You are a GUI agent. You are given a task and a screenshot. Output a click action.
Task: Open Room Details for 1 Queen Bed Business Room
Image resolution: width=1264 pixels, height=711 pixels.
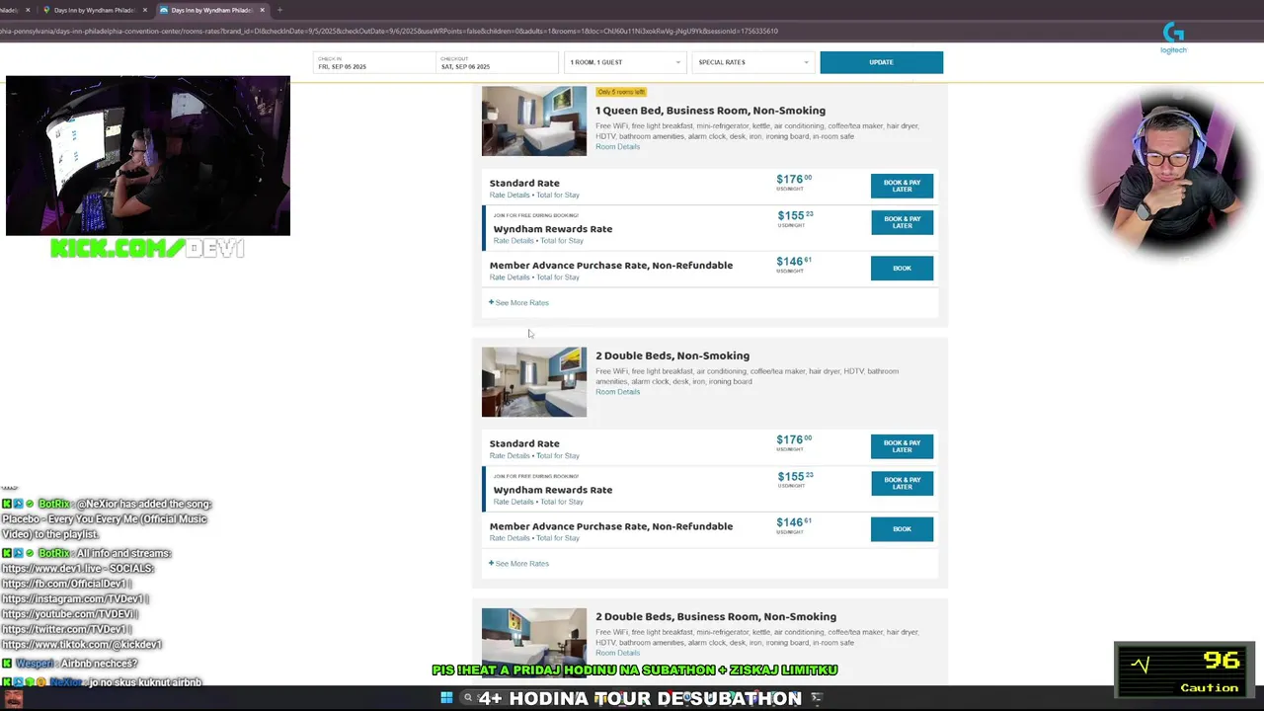(617, 147)
